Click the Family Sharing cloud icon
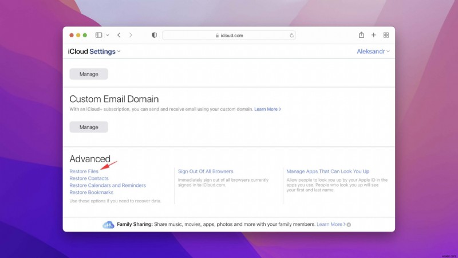This screenshot has height=258, width=458. click(108, 224)
